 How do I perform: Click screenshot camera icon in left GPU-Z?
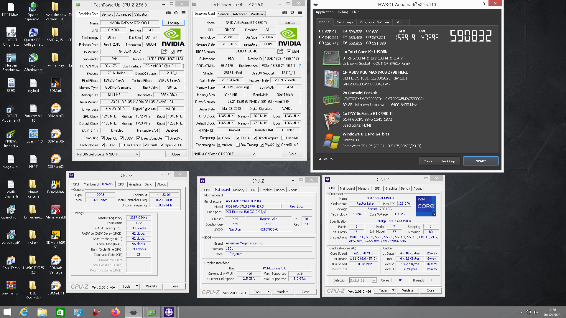(x=168, y=13)
